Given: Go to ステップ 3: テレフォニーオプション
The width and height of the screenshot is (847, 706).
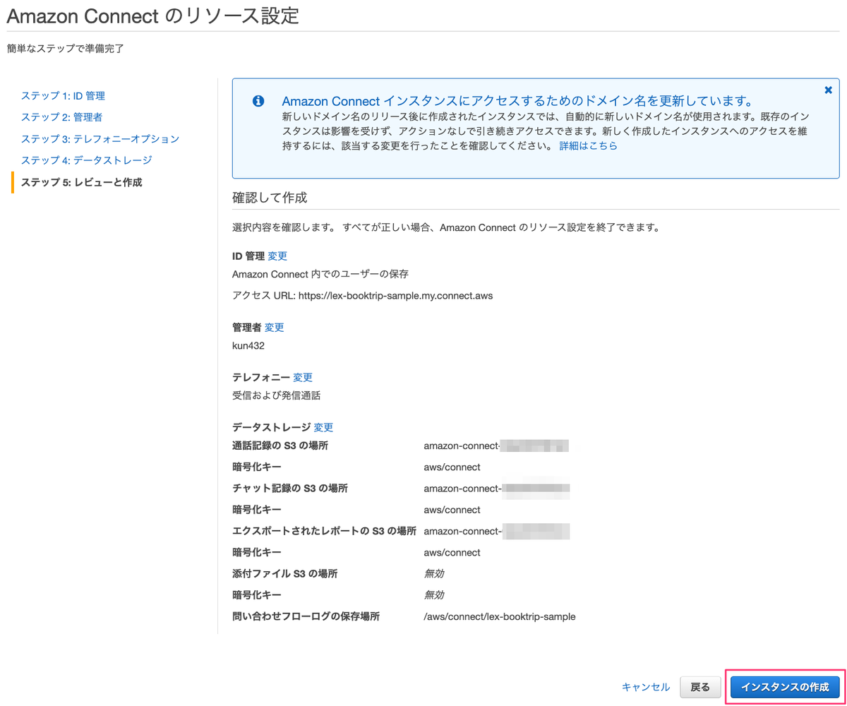Looking at the screenshot, I should 100,139.
